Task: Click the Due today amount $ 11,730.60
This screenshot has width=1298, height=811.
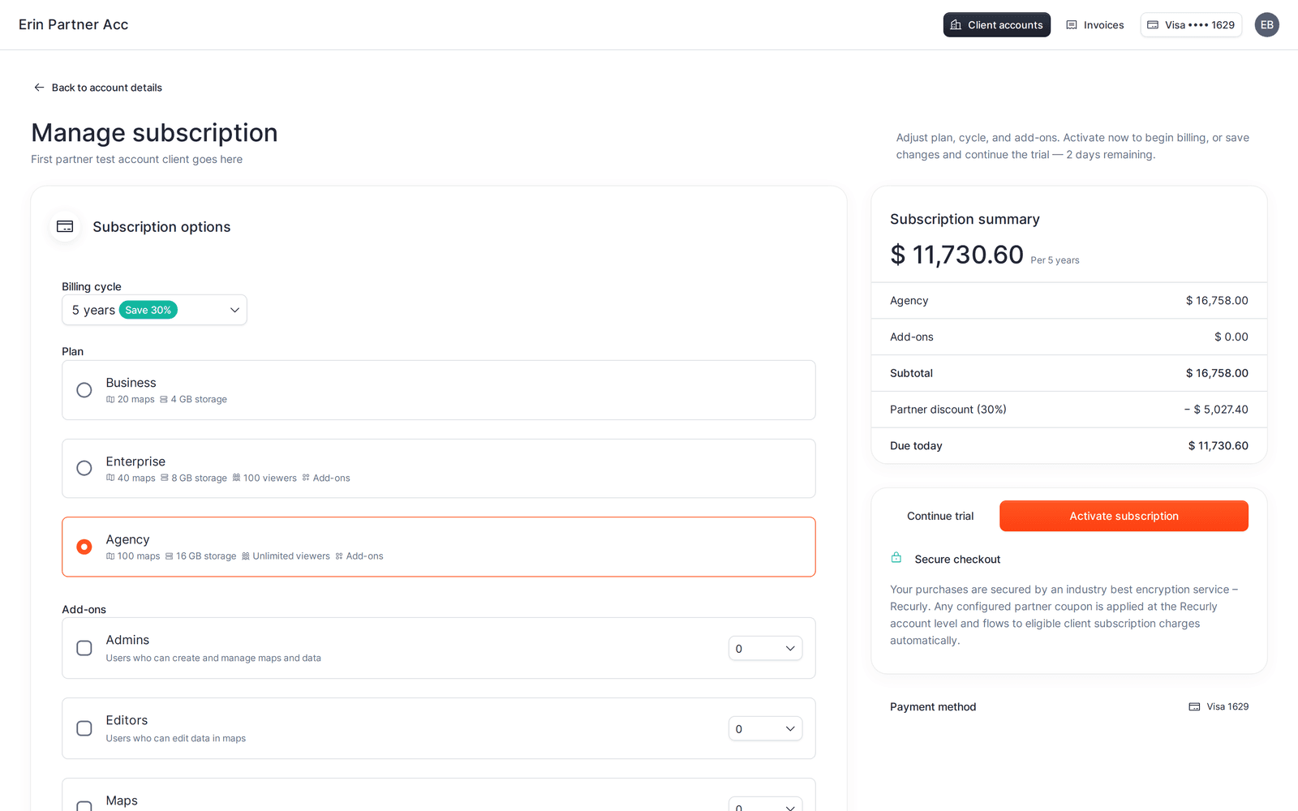Action: point(1218,446)
